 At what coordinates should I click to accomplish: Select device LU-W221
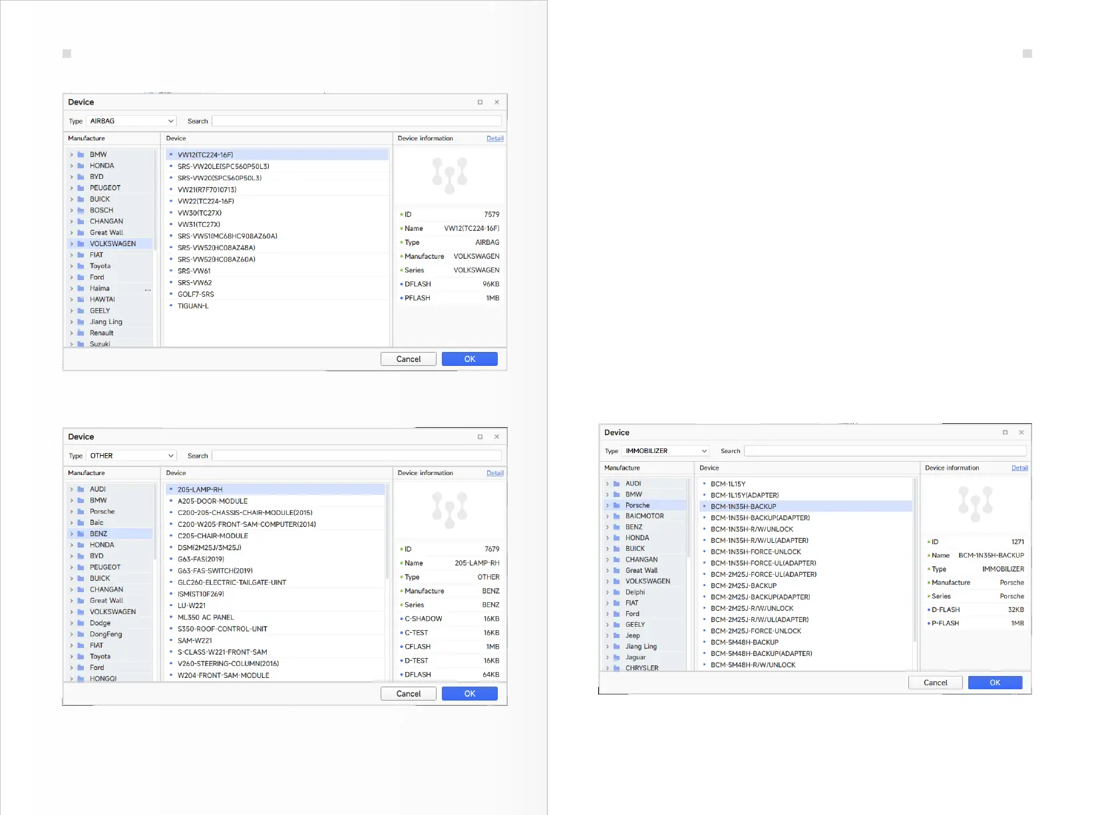(x=275, y=605)
